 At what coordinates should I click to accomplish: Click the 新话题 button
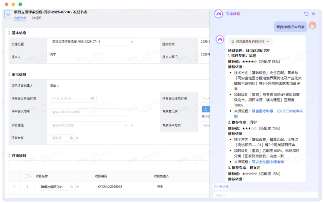point(222,187)
